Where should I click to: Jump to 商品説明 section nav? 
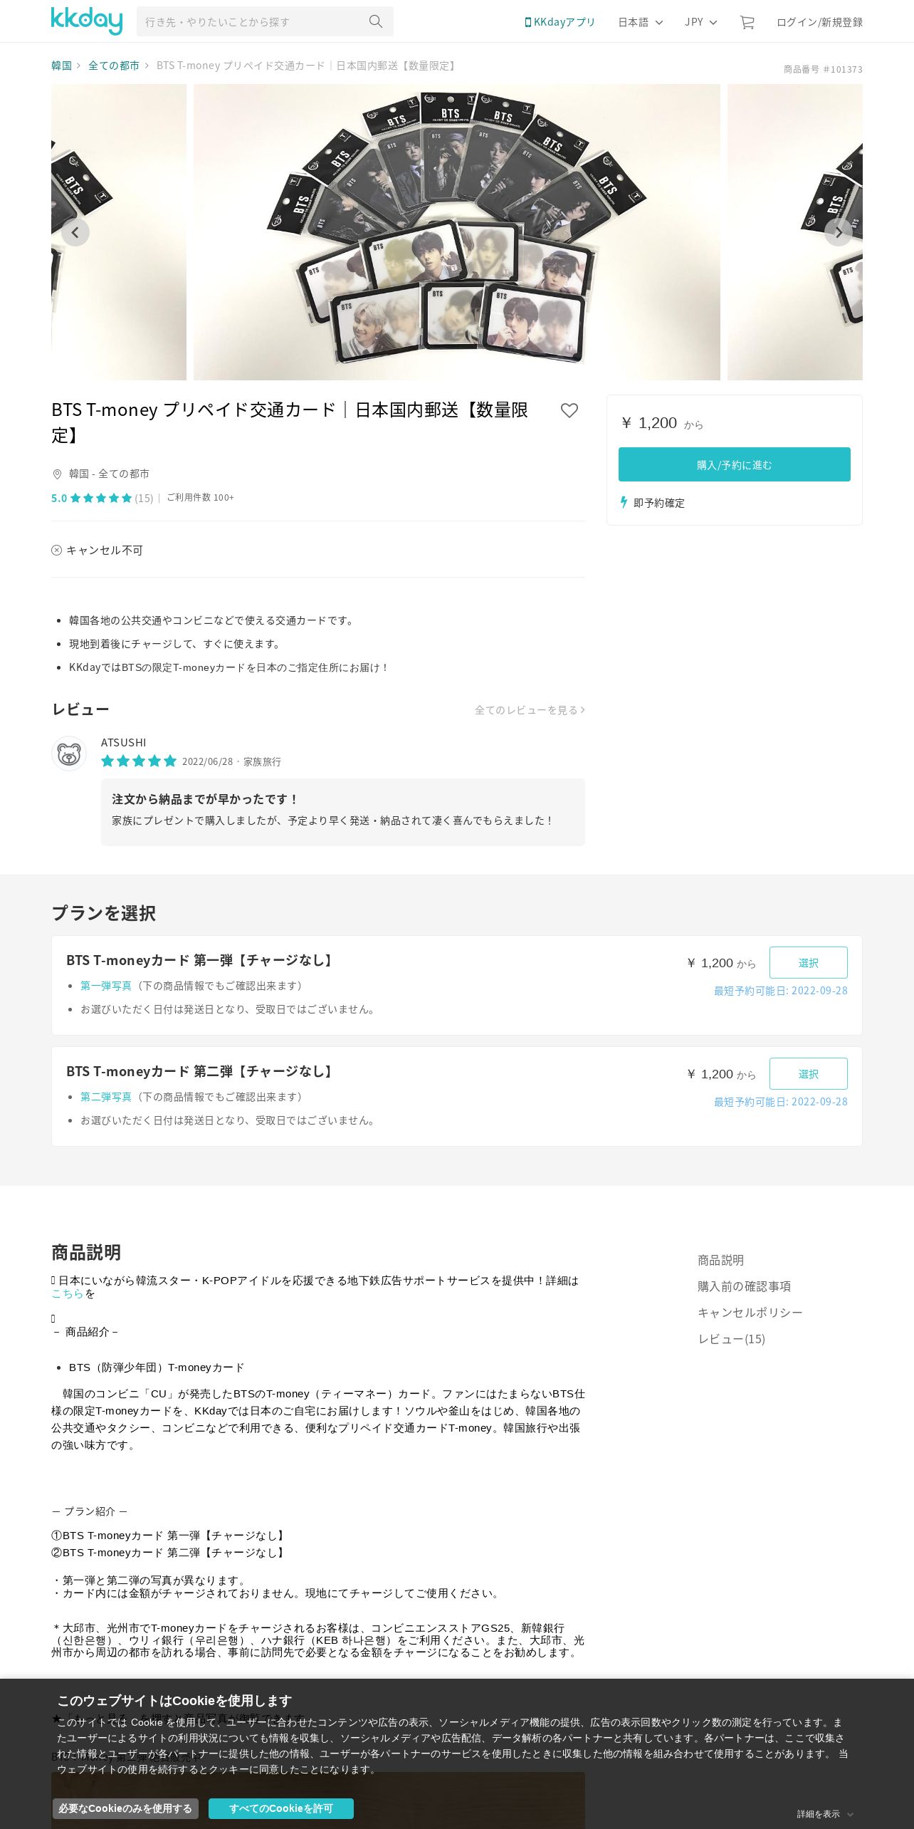click(720, 1260)
